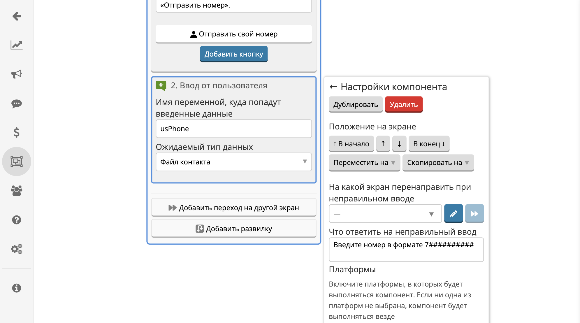Image resolution: width=580 pixels, height=323 pixels.
Task: Click the Дублировать button
Action: pos(356,104)
